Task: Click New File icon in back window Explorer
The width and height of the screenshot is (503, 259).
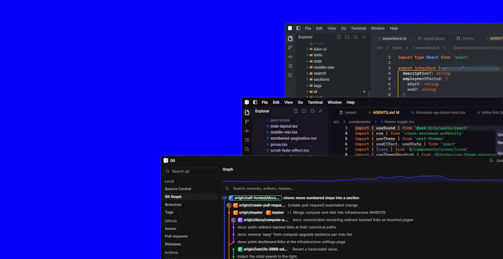Action: (339, 37)
